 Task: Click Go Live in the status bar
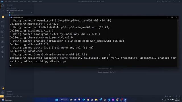tap(168, 96)
